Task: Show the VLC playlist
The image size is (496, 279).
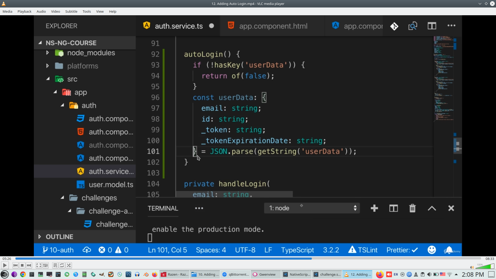Action: [55, 265]
